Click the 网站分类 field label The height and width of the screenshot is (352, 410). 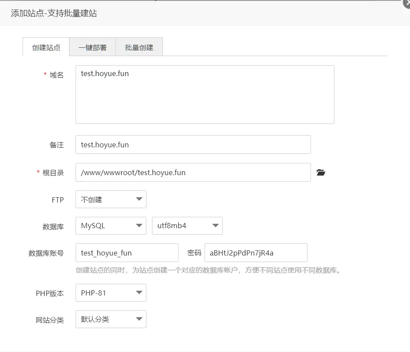(50, 320)
